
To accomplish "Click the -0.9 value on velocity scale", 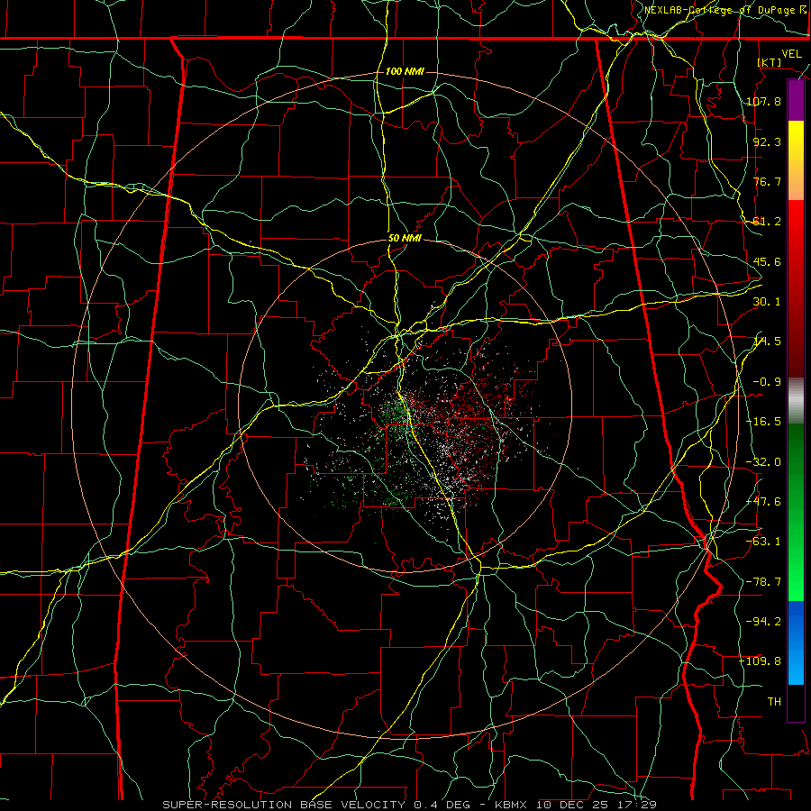I will 767,382.
